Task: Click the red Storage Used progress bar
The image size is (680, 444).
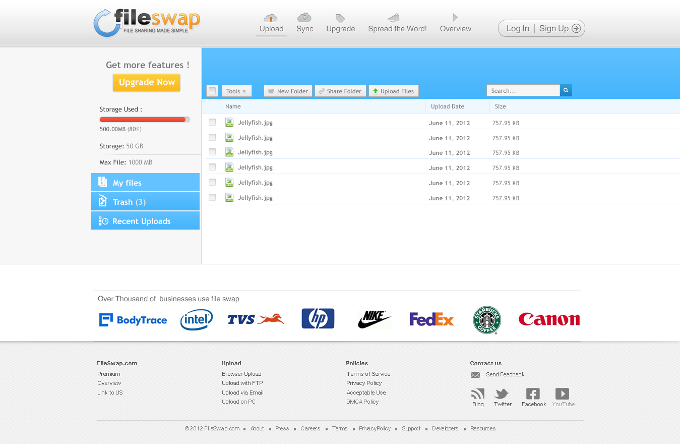Action: click(144, 120)
